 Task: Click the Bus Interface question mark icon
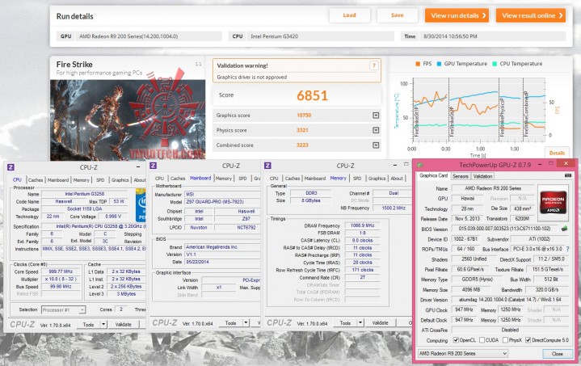coord(567,250)
